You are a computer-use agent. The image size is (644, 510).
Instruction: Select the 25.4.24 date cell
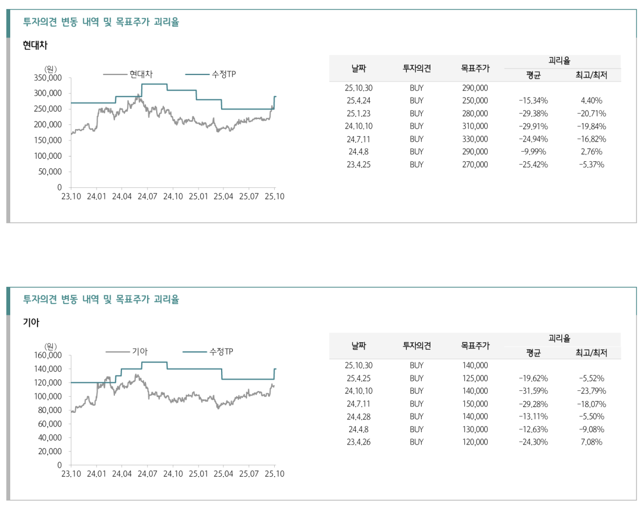click(x=359, y=100)
